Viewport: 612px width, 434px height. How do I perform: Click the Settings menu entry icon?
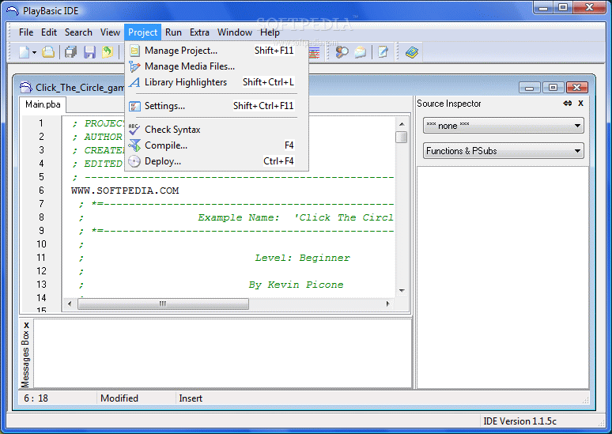[x=134, y=106]
